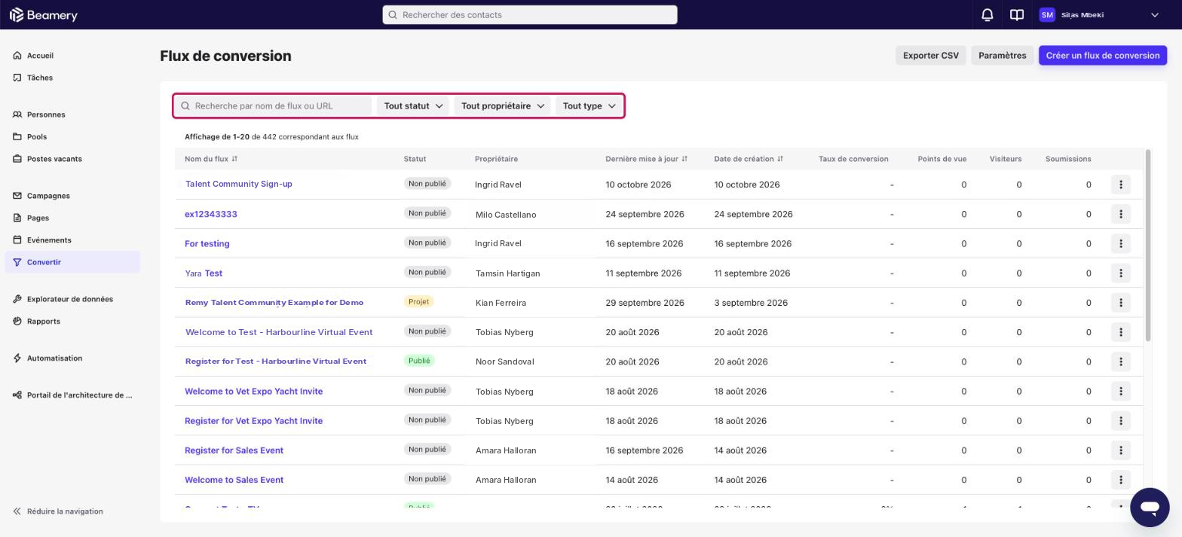The height and width of the screenshot is (537, 1182).
Task: Open Rapports in the sidebar
Action: pyautogui.click(x=72, y=322)
